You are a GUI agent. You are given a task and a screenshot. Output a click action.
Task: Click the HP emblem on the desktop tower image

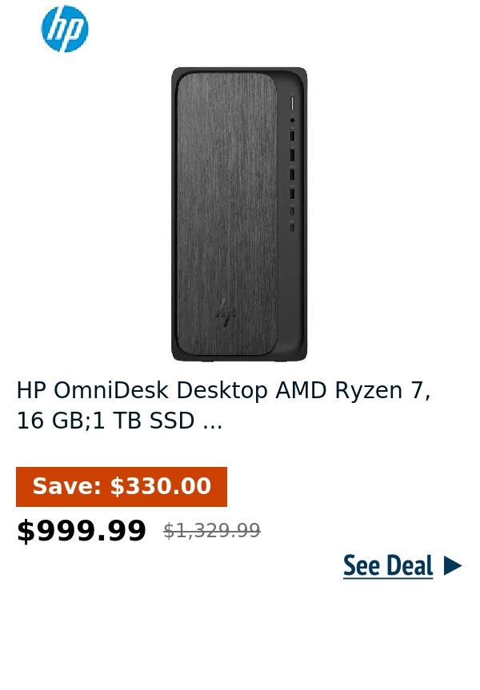tap(225, 312)
